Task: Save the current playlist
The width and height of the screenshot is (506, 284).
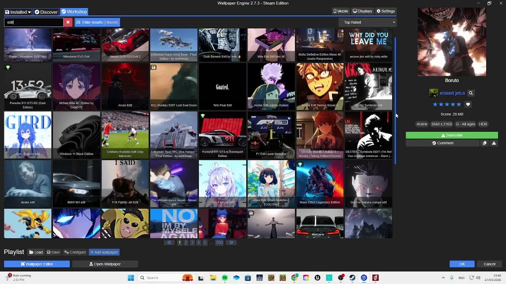Action: click(x=53, y=252)
